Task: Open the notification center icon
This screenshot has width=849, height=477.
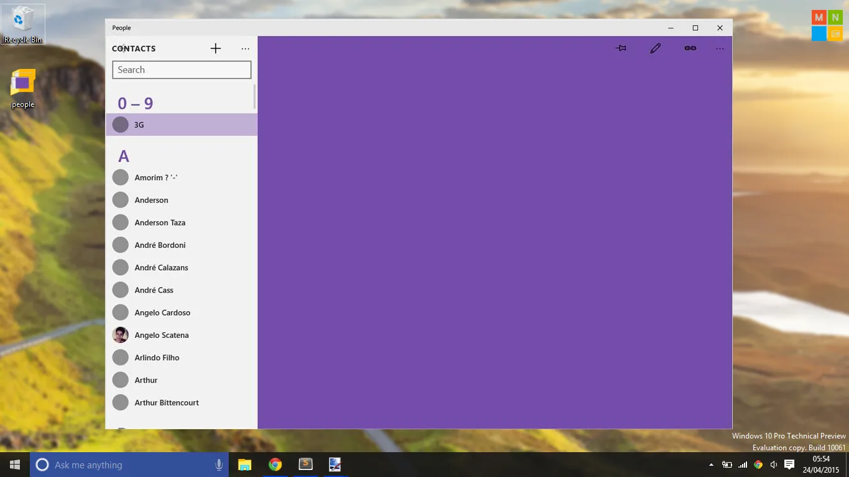Action: 789,465
